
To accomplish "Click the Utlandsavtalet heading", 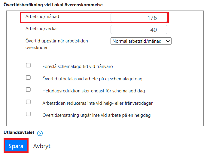I will (x=19, y=132).
